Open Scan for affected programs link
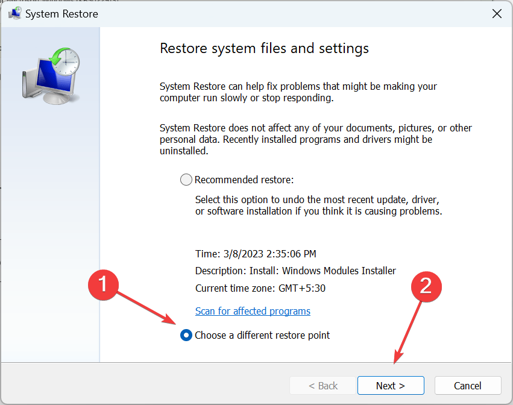The height and width of the screenshot is (405, 513). click(x=253, y=311)
